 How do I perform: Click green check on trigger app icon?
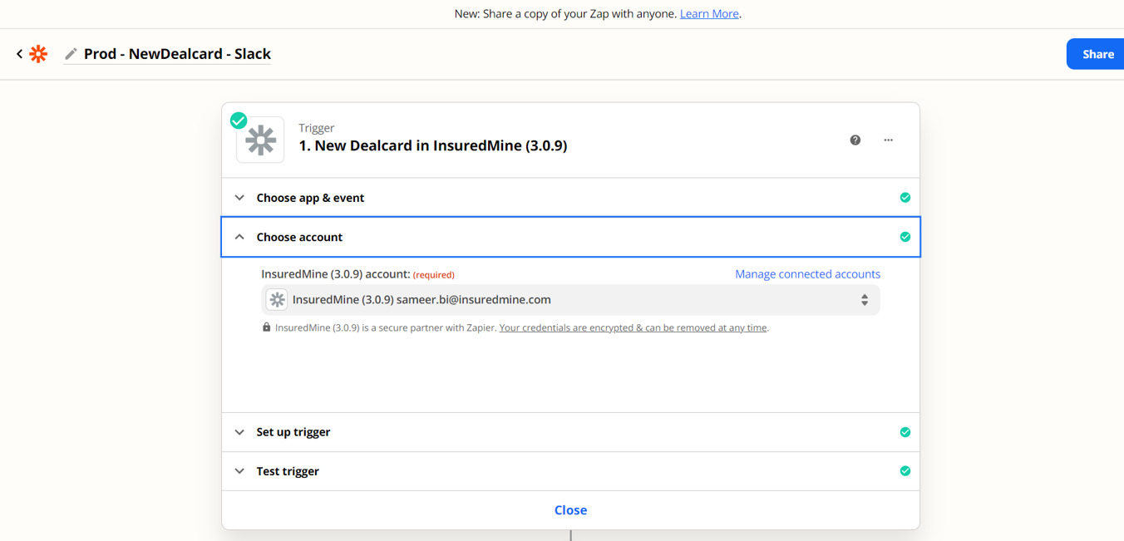(239, 120)
